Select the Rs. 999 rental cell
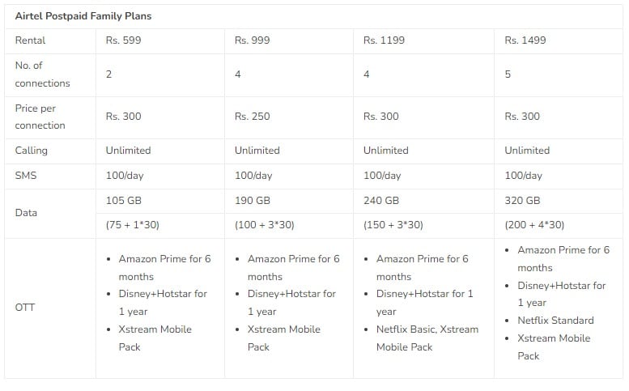 click(253, 40)
